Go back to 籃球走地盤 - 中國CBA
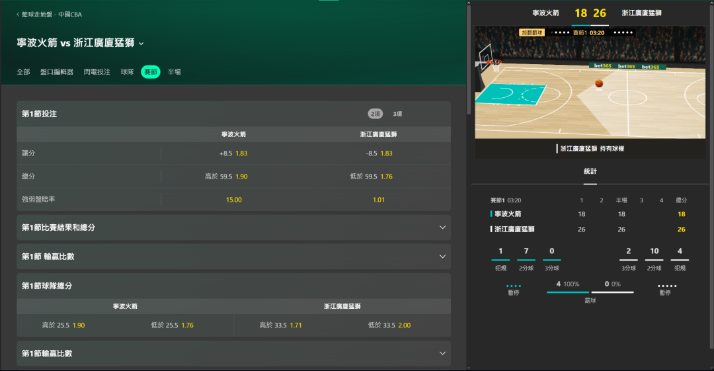The image size is (714, 371). pyautogui.click(x=49, y=15)
